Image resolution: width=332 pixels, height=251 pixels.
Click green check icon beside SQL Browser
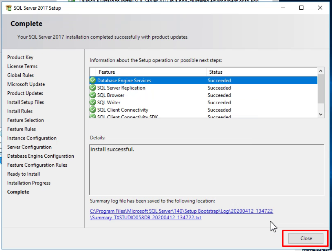pyautogui.click(x=93, y=95)
